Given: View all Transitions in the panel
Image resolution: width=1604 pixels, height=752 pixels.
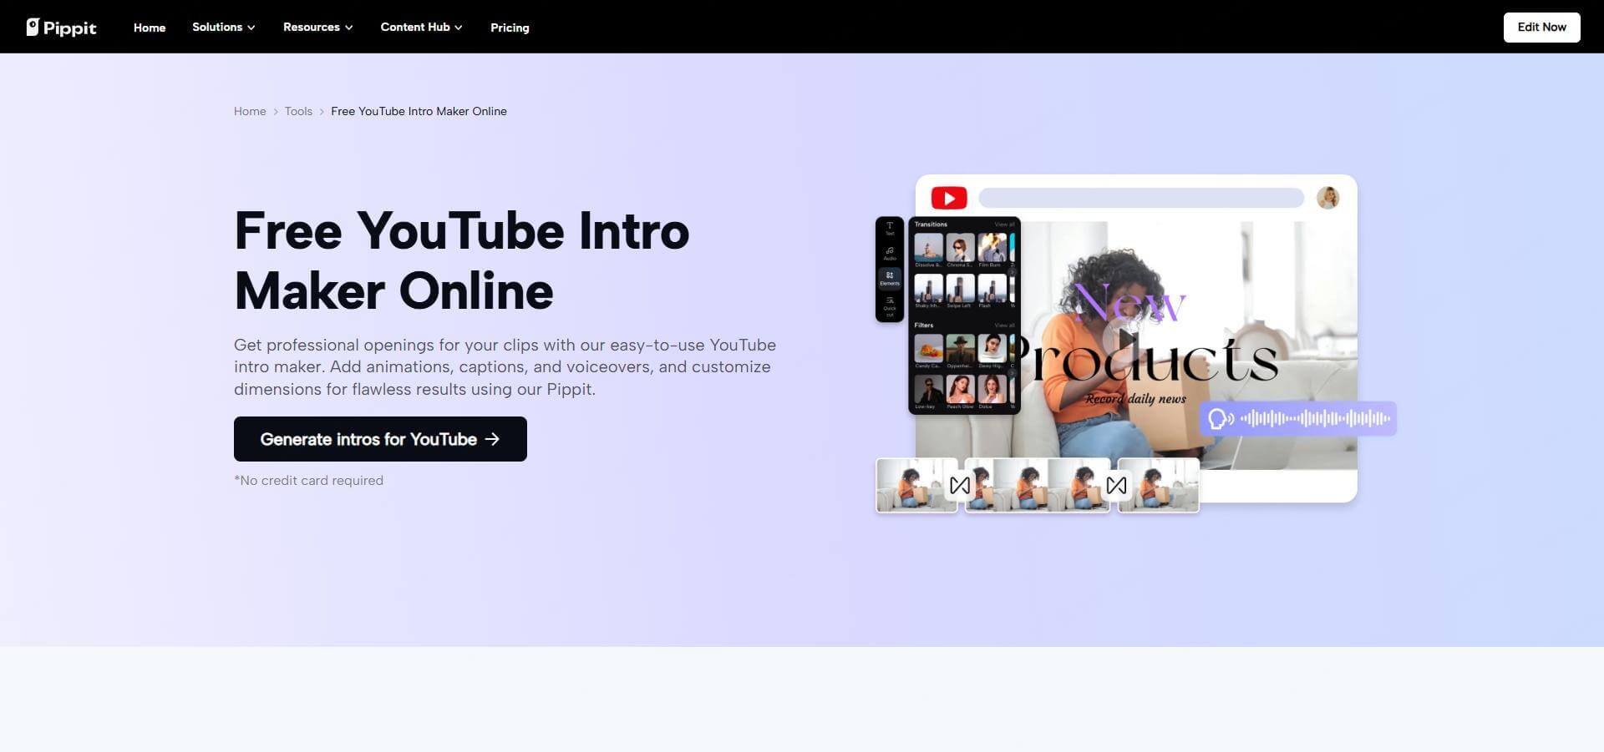Looking at the screenshot, I should 1004,224.
